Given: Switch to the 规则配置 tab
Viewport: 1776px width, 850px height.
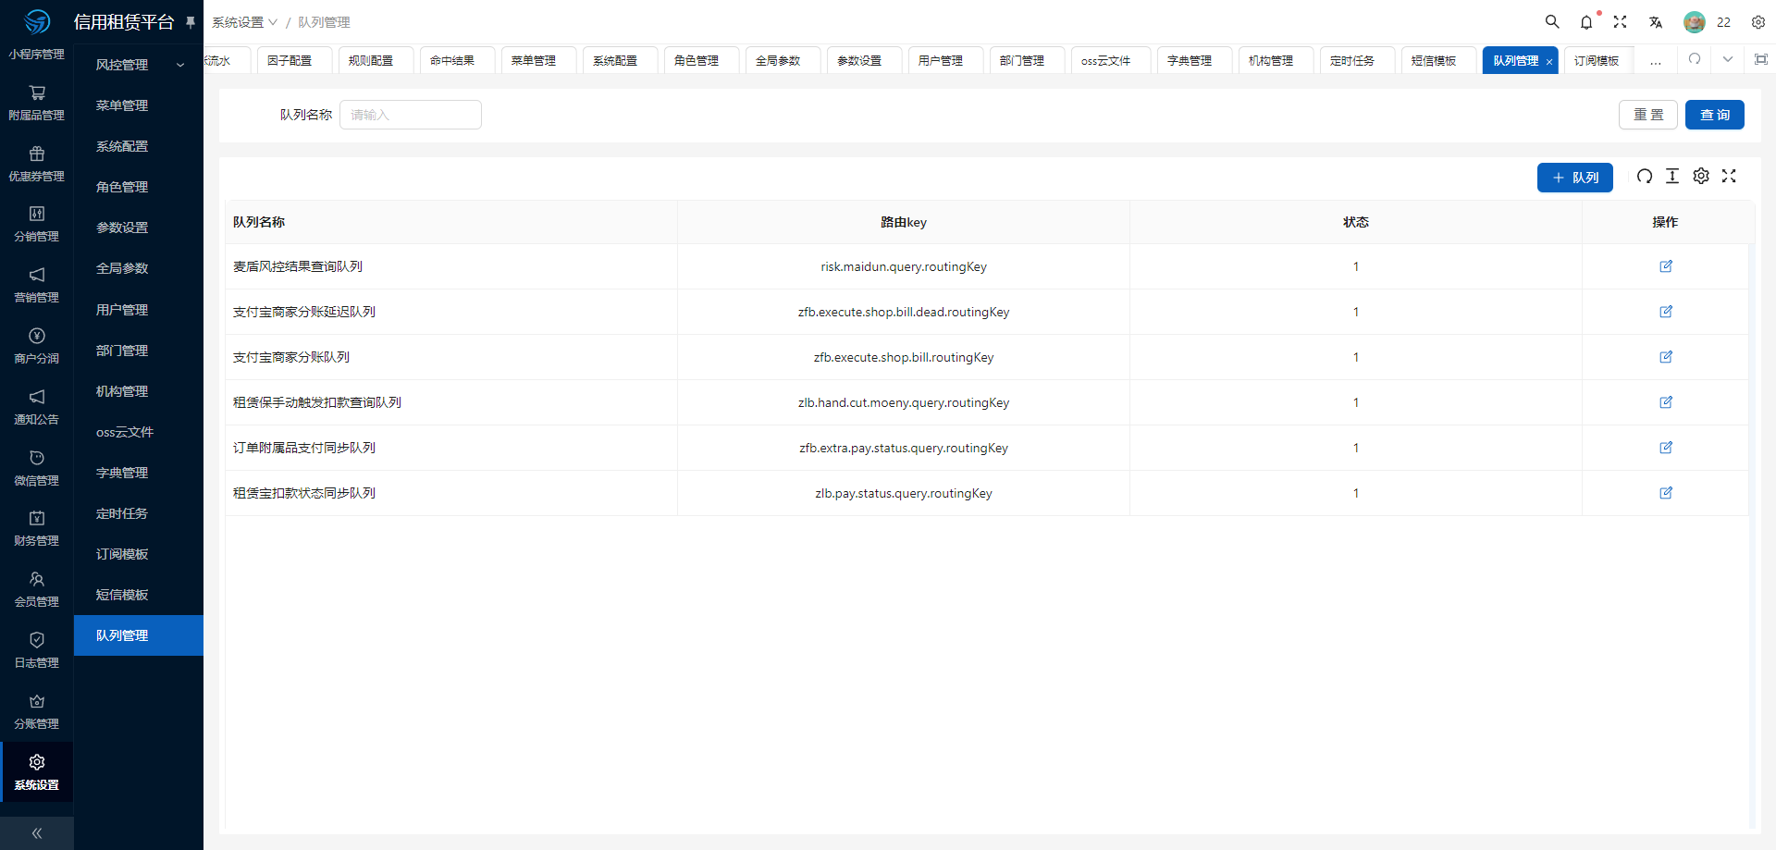Looking at the screenshot, I should point(376,60).
